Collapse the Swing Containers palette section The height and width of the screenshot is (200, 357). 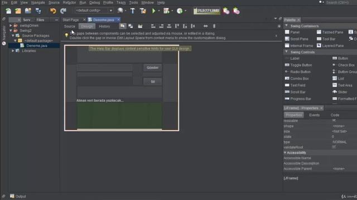[286, 26]
